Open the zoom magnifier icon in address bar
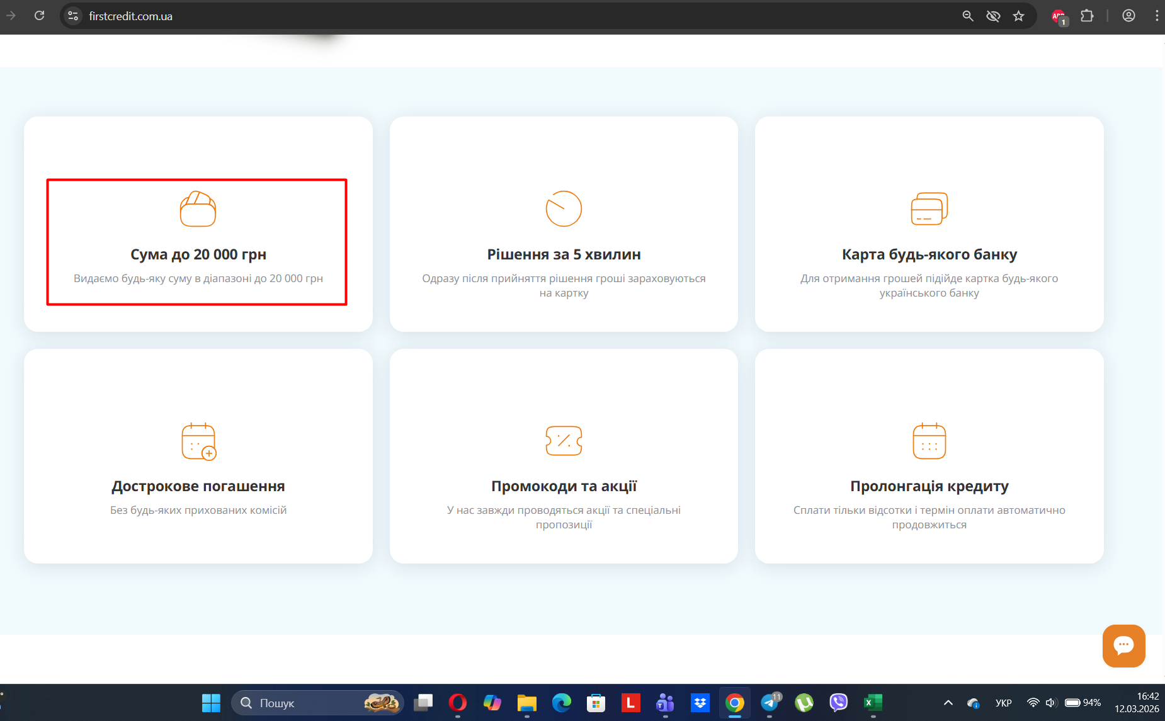 click(x=968, y=16)
